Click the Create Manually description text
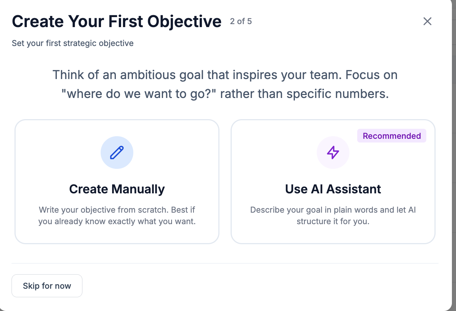 [x=117, y=216]
